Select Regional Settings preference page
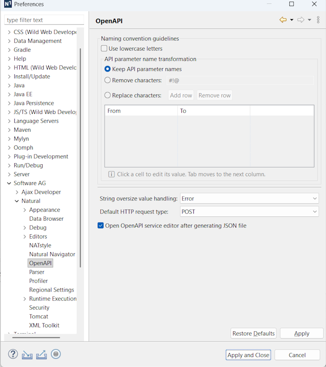 click(x=52, y=290)
